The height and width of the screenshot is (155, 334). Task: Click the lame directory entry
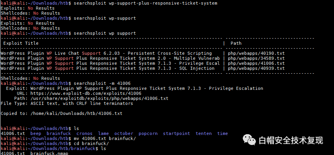tap(103, 133)
